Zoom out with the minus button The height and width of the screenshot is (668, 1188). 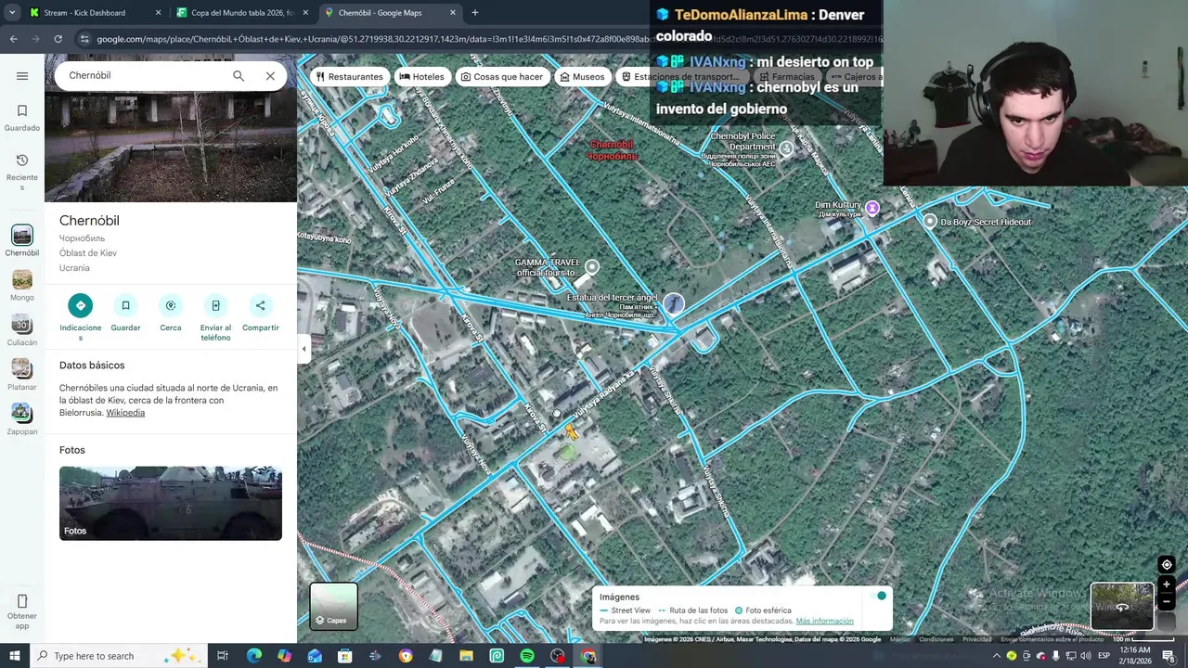pos(1167,602)
